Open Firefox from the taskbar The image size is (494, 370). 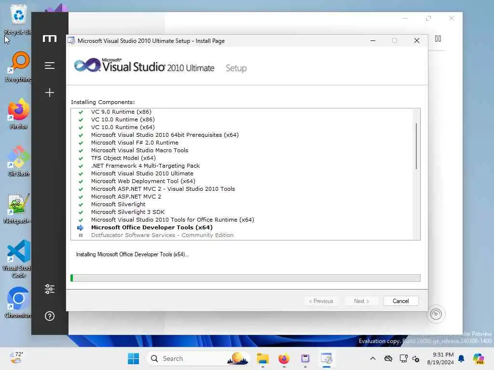(x=284, y=358)
